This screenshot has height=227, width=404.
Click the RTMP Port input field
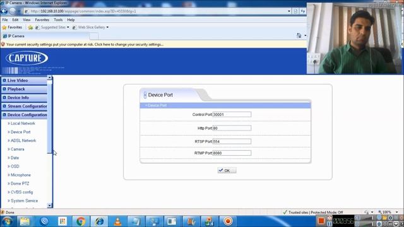[232, 153]
